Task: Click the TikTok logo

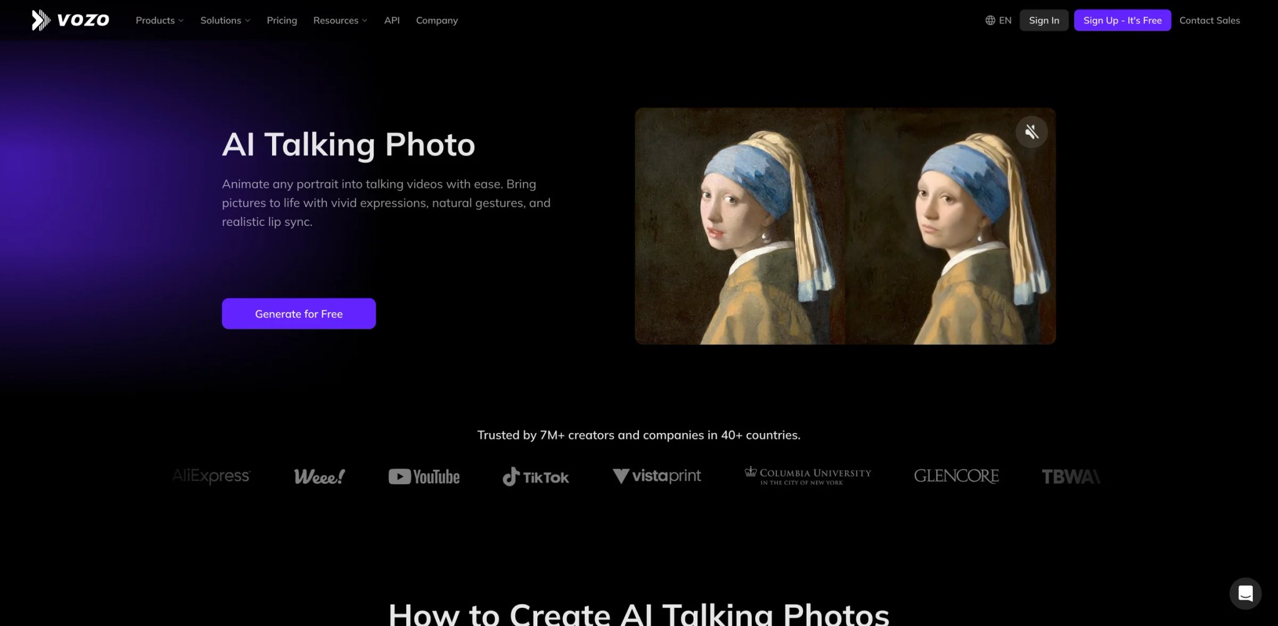Action: [x=536, y=477]
